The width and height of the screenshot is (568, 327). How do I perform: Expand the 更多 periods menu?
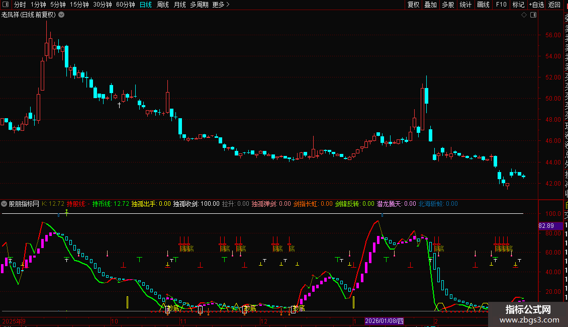pos(221,5)
